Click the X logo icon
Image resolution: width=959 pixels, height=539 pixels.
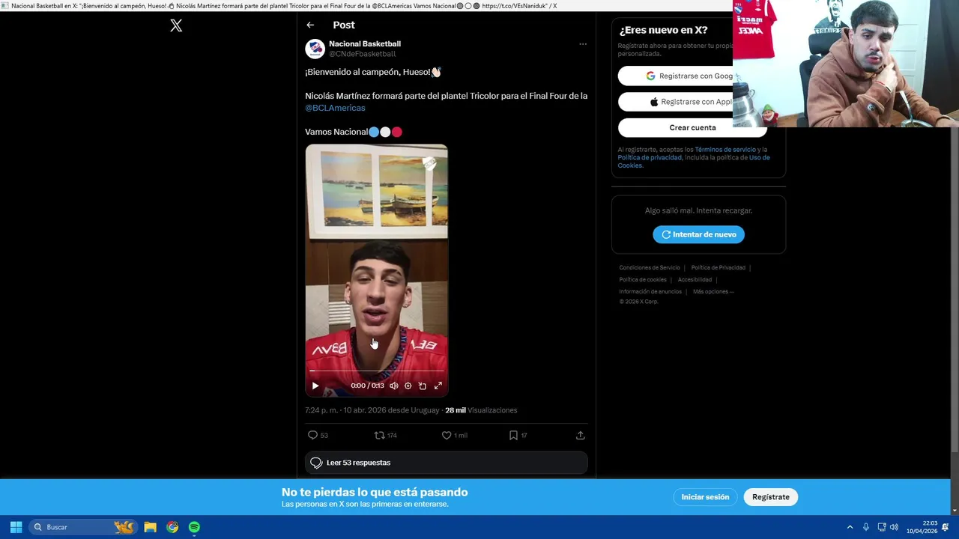176,25
